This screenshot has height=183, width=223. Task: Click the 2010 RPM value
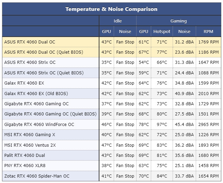click(208, 94)
